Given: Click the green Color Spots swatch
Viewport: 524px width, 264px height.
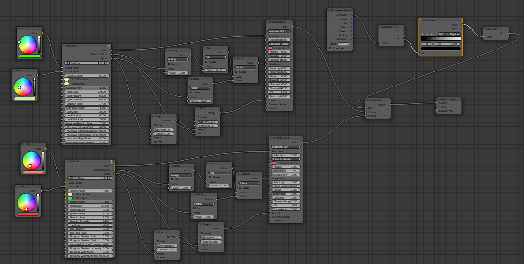Looking at the screenshot, I should click(70, 198).
